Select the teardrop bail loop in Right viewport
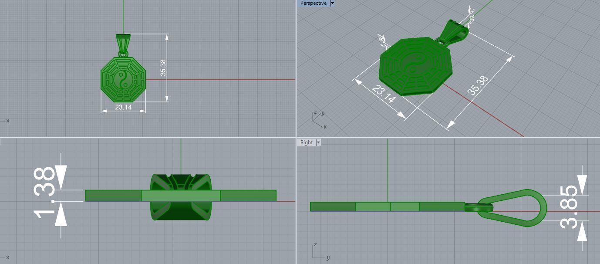Image resolution: width=600 pixels, height=264 pixels. tap(512, 208)
